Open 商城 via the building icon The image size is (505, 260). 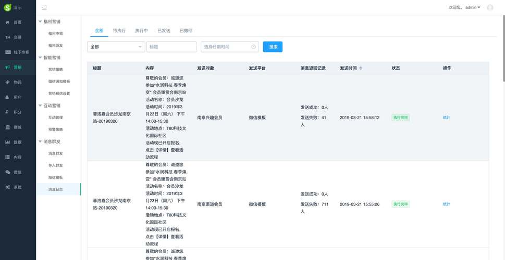[7, 127]
